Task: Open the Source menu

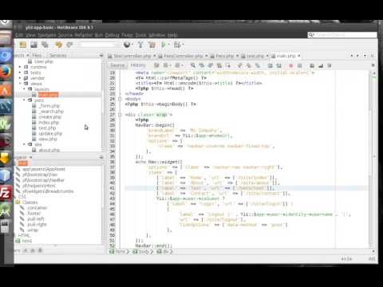Action: point(65,35)
